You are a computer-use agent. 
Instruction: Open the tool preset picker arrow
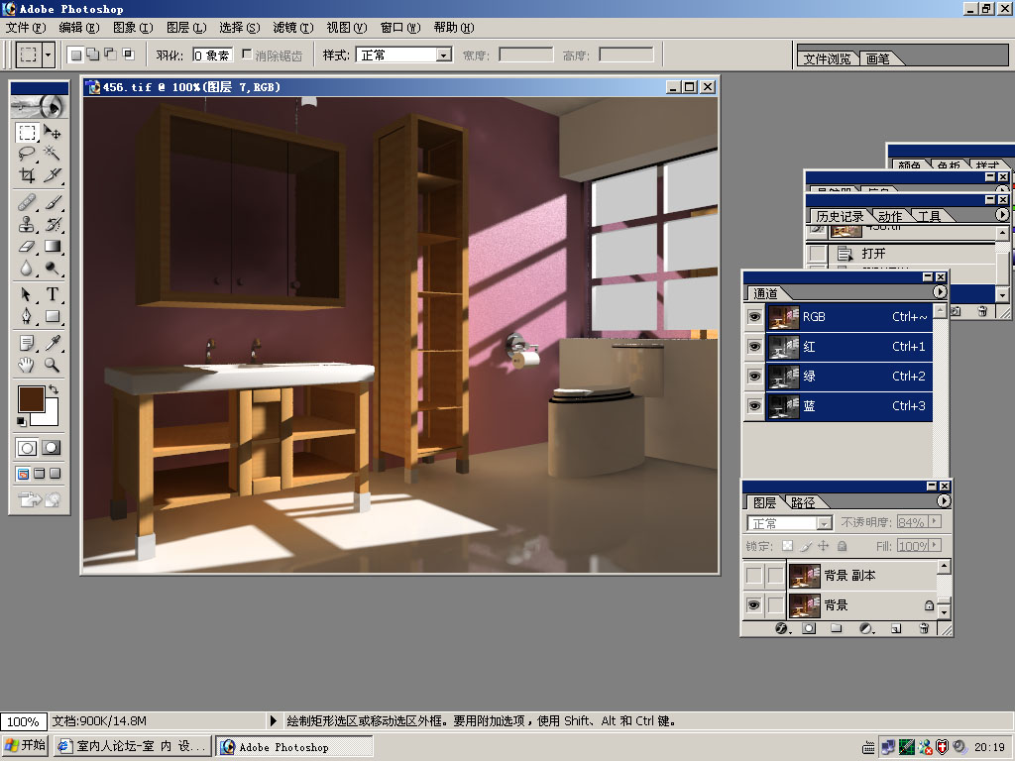coord(48,55)
